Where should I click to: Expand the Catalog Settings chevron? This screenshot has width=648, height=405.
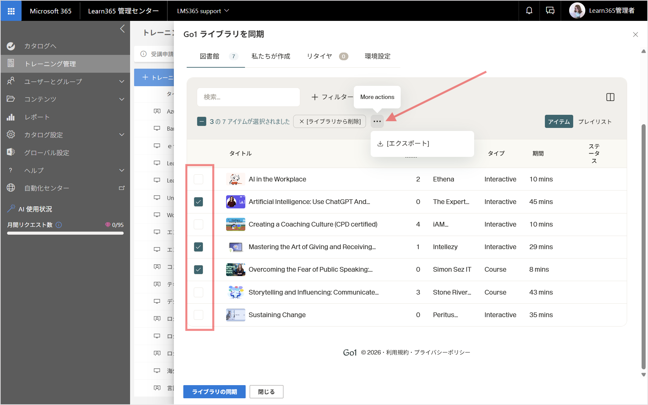(x=122, y=135)
